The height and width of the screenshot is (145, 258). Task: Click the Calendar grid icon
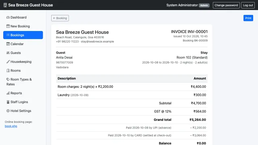[8, 44]
